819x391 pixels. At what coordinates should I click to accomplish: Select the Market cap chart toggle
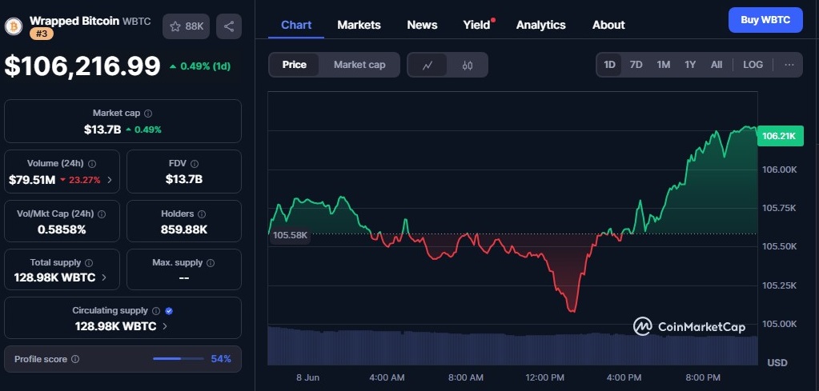tap(359, 65)
